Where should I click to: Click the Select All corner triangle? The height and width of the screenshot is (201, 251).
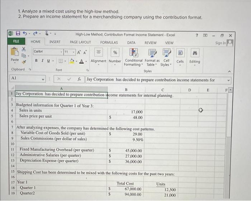coord(13,88)
